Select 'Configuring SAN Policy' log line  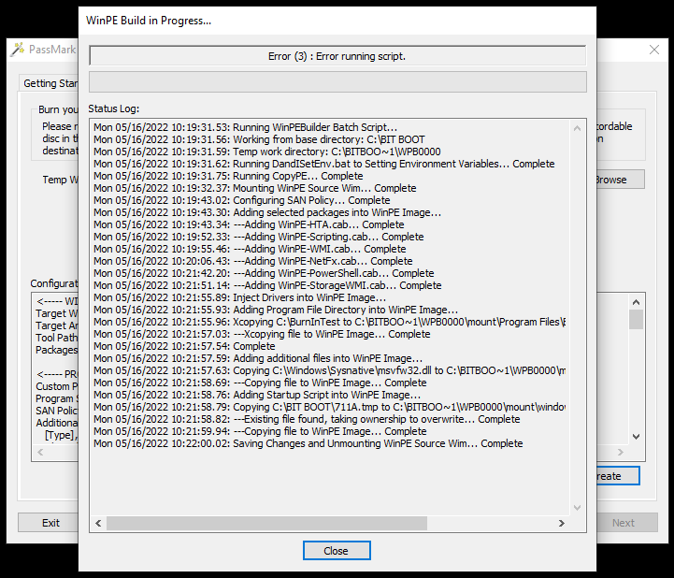click(242, 200)
